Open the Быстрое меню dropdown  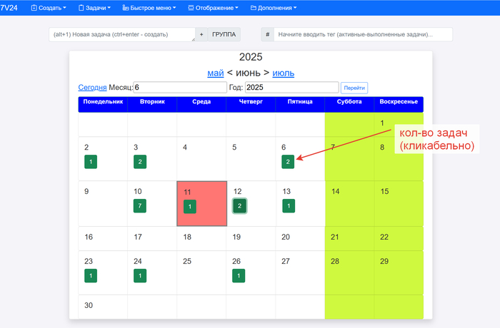coord(150,8)
